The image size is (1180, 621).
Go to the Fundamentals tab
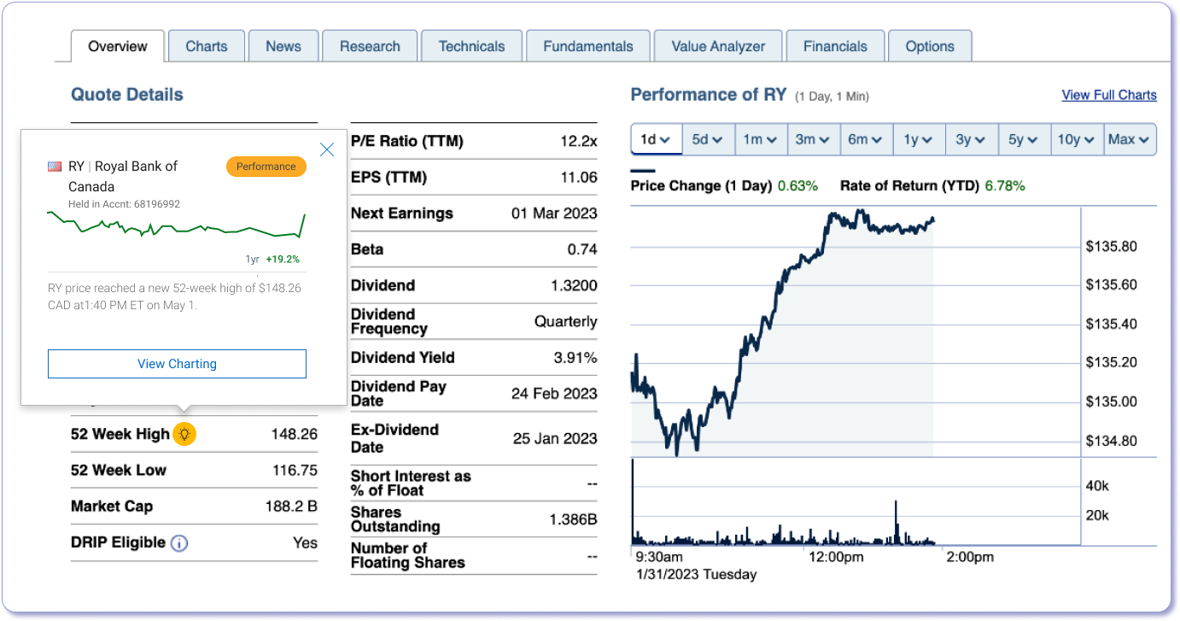click(x=588, y=46)
